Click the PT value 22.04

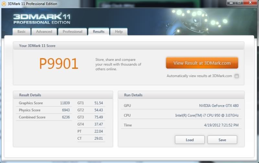click(x=99, y=131)
